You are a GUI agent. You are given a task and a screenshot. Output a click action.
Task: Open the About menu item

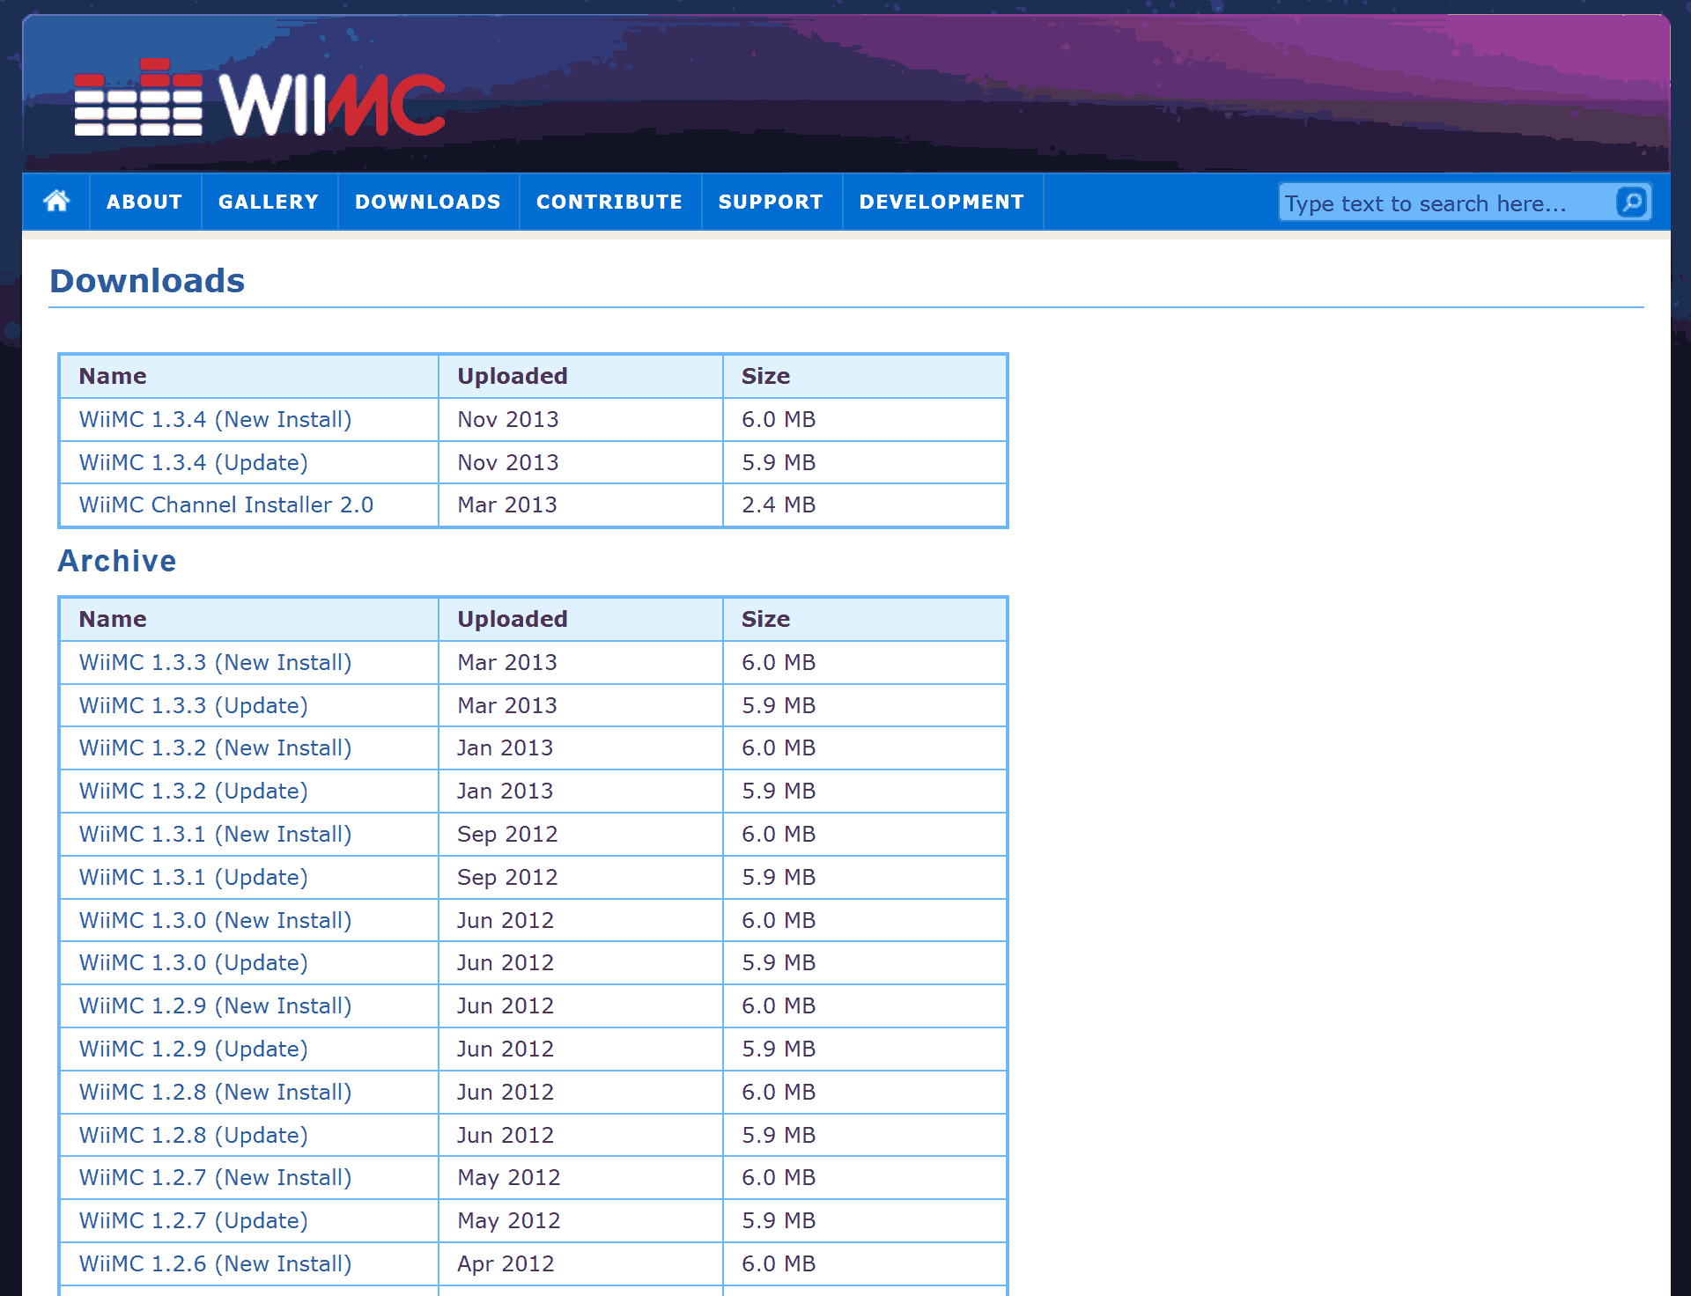(x=144, y=202)
